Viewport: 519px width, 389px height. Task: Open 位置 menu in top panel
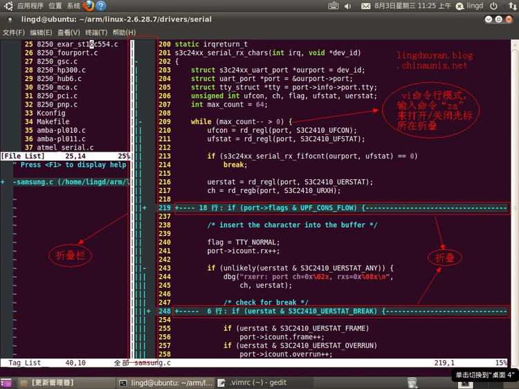[x=55, y=6]
